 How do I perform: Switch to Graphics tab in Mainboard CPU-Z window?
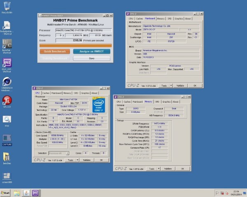tap(179, 18)
